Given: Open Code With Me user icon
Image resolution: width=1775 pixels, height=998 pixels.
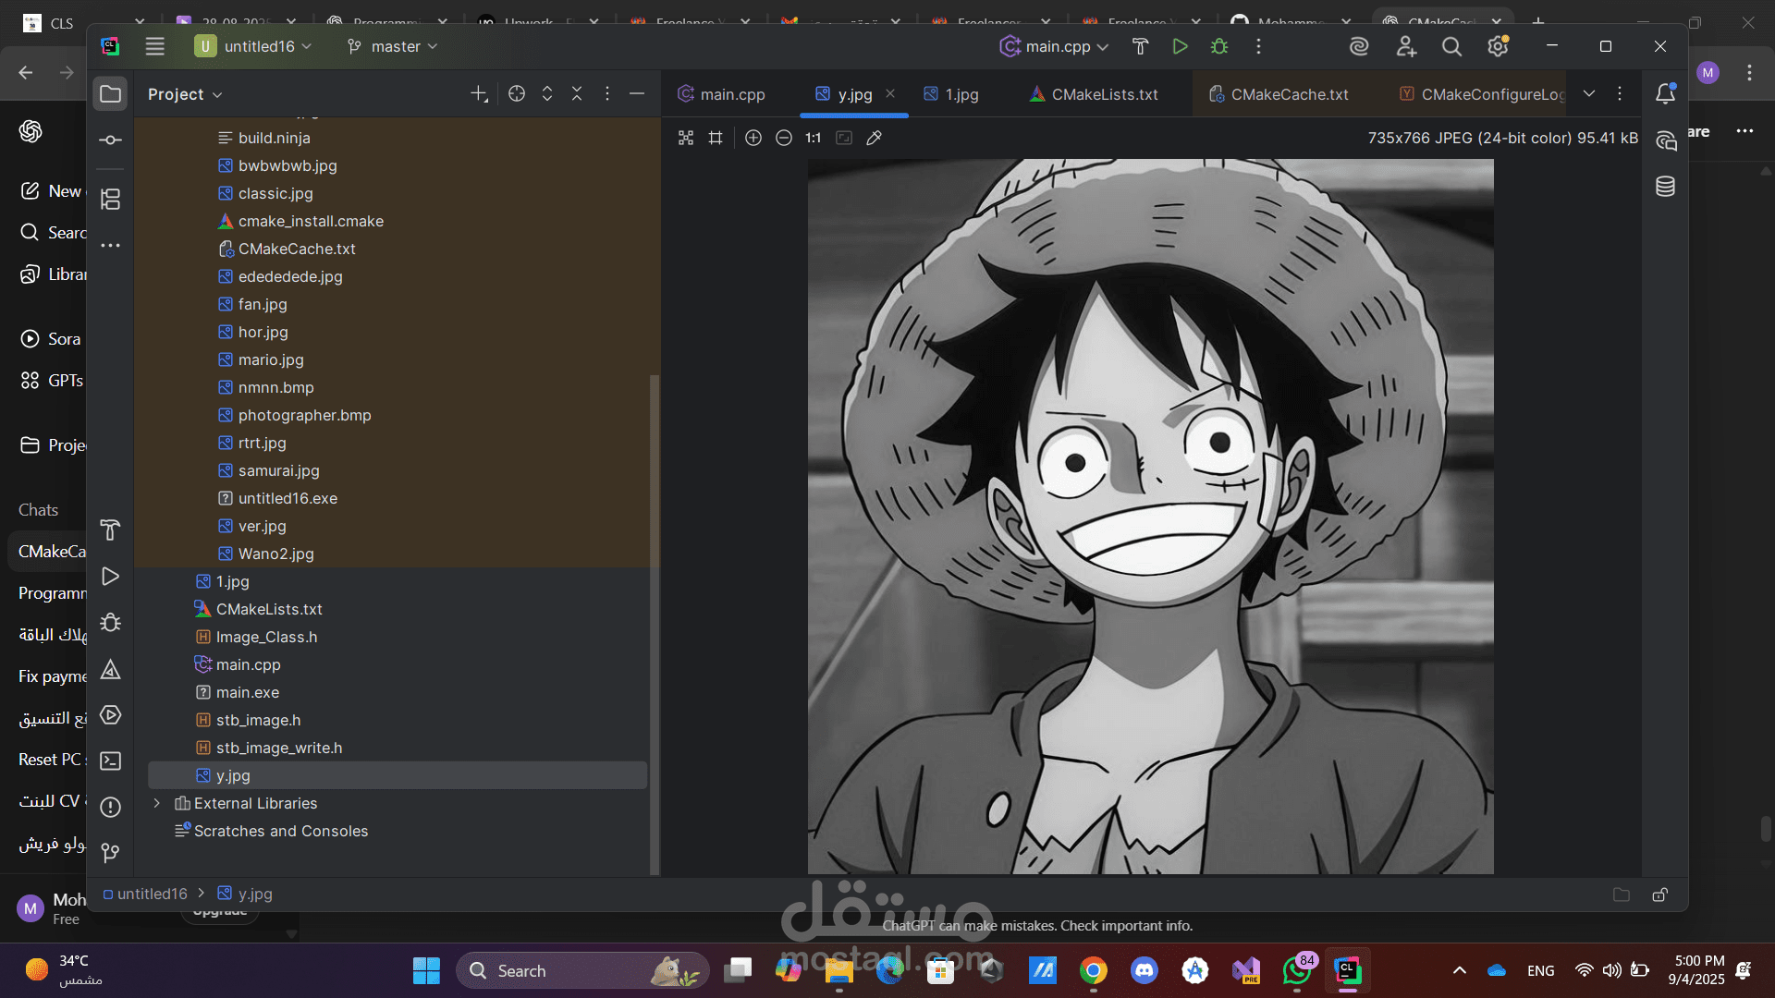Looking at the screenshot, I should tap(1406, 46).
